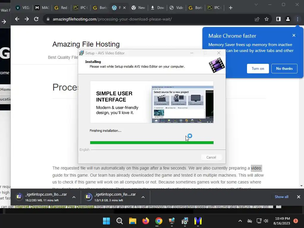304x228 pixels.
Task: Go back using browser back arrow
Action: click(x=17, y=19)
